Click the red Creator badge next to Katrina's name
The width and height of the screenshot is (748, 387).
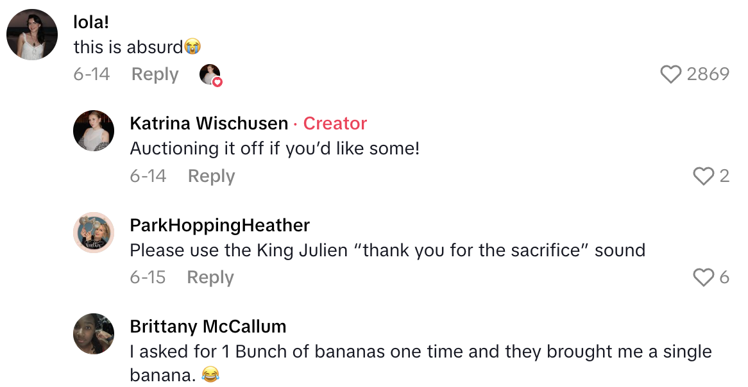tap(334, 123)
